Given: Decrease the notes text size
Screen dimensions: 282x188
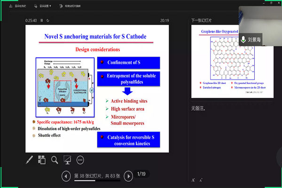Looking at the screenshot, I should [x=201, y=180].
